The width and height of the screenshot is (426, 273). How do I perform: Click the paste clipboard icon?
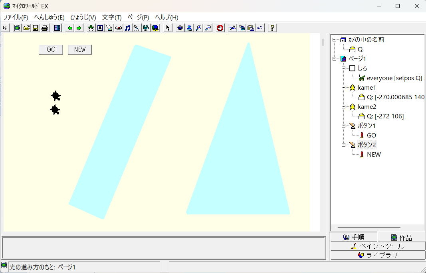[251, 27]
